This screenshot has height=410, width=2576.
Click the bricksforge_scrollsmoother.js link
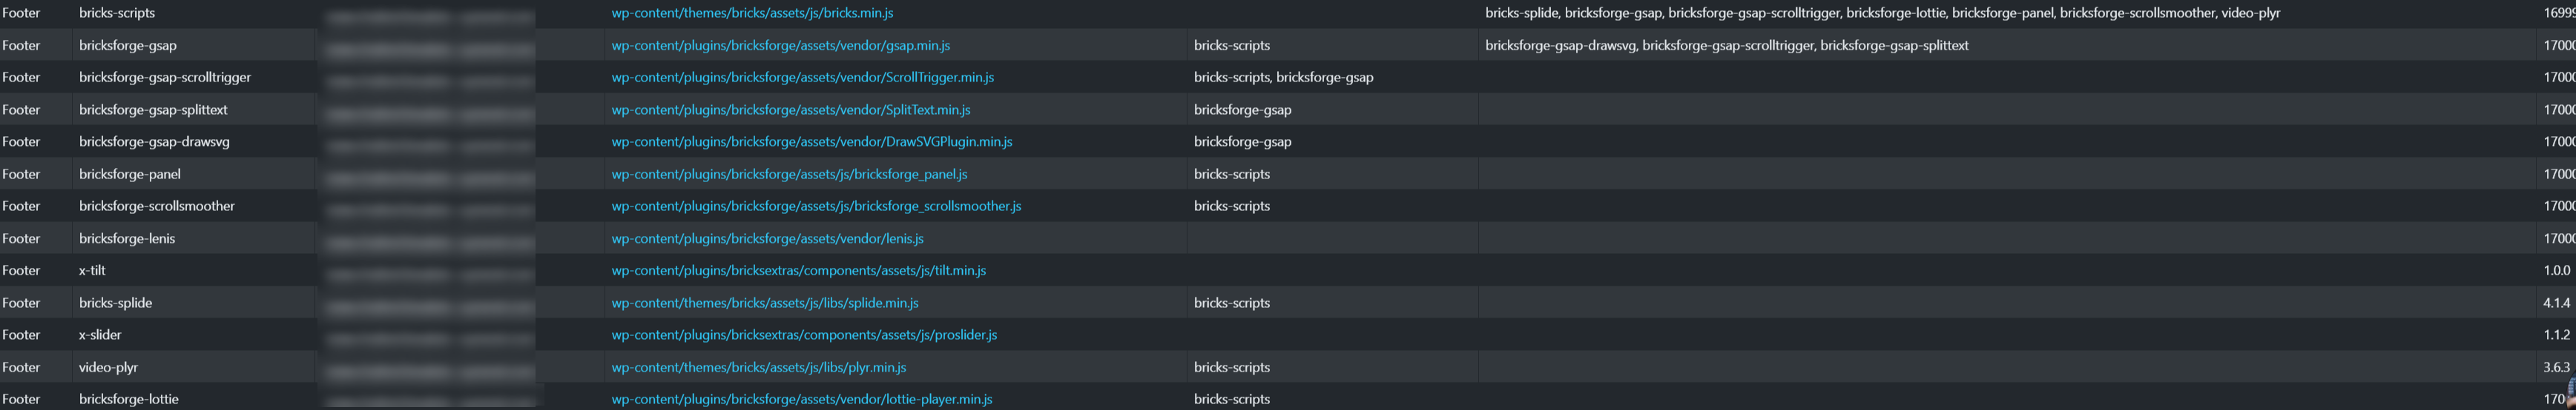pyautogui.click(x=816, y=206)
